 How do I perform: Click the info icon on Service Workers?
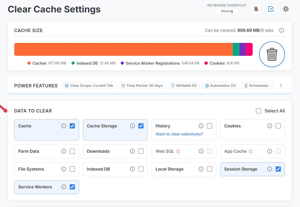click(x=64, y=187)
